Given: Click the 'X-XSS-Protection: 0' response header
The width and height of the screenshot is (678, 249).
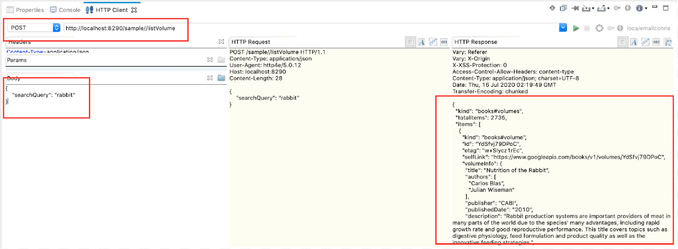Looking at the screenshot, I should coord(479,65).
